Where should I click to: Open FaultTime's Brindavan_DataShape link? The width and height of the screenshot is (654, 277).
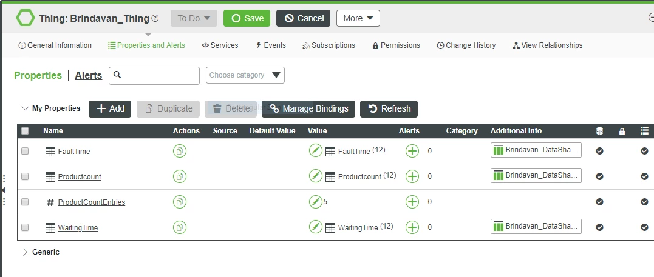pos(536,150)
